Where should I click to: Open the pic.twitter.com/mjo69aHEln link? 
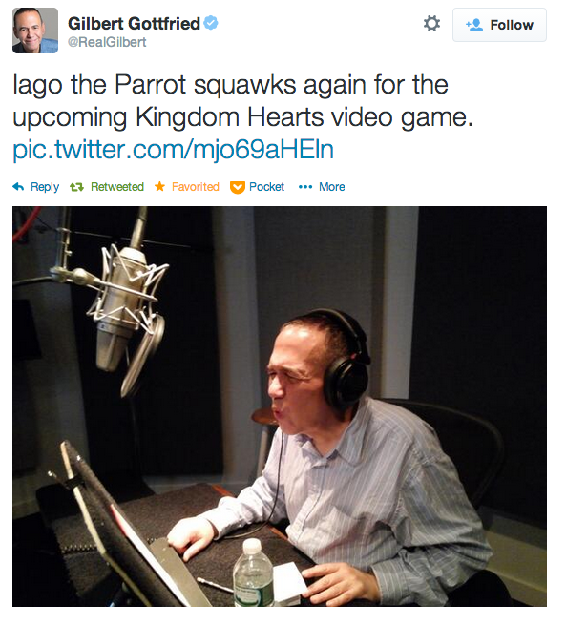coord(173,150)
